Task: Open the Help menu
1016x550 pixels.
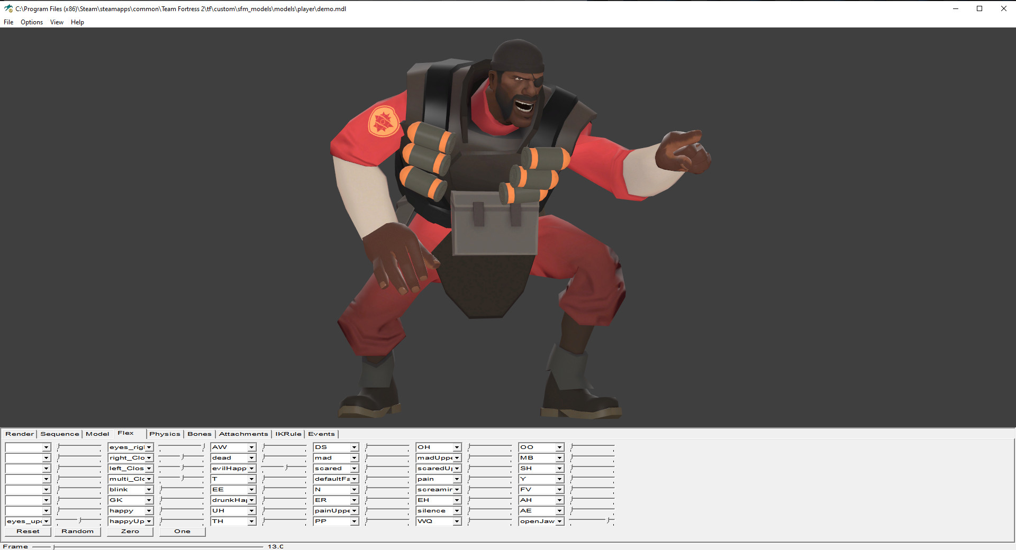Action: [x=77, y=22]
